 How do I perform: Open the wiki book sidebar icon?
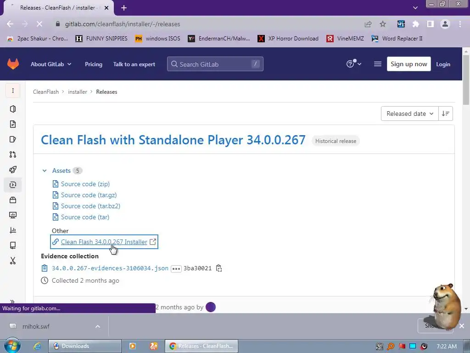[12, 245]
